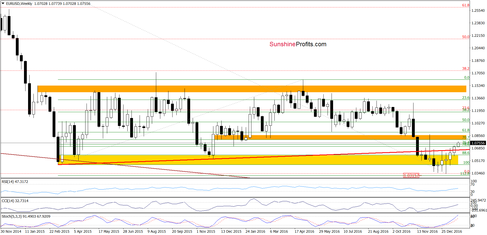This screenshot has height=235, width=487.
Task: Click the 9 Aug 2015 date label
Action: point(157,231)
